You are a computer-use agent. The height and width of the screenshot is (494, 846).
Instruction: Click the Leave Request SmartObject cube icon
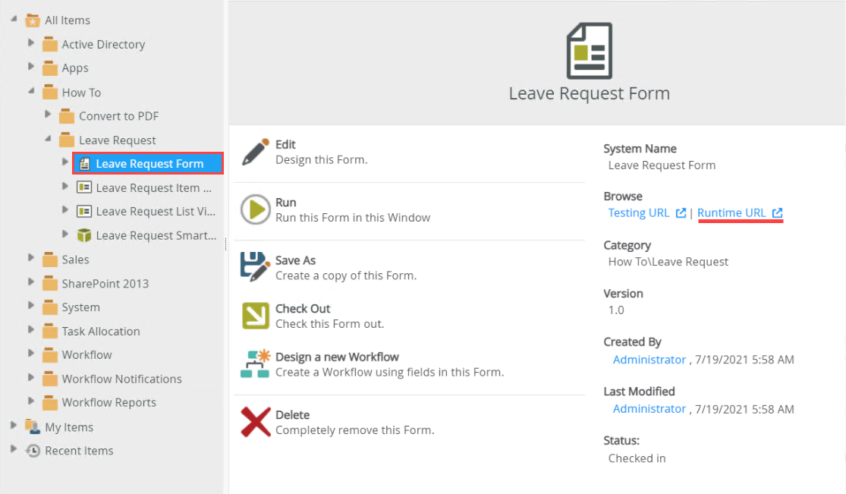[84, 235]
